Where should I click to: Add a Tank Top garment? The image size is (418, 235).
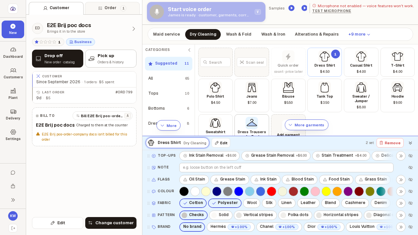325,95
